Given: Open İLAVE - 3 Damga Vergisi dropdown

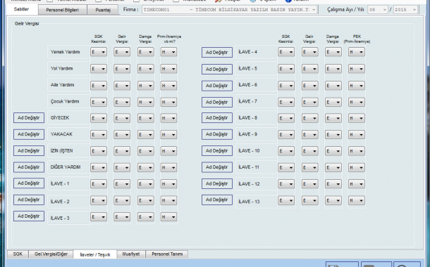Looking at the screenshot, I should (x=145, y=217).
